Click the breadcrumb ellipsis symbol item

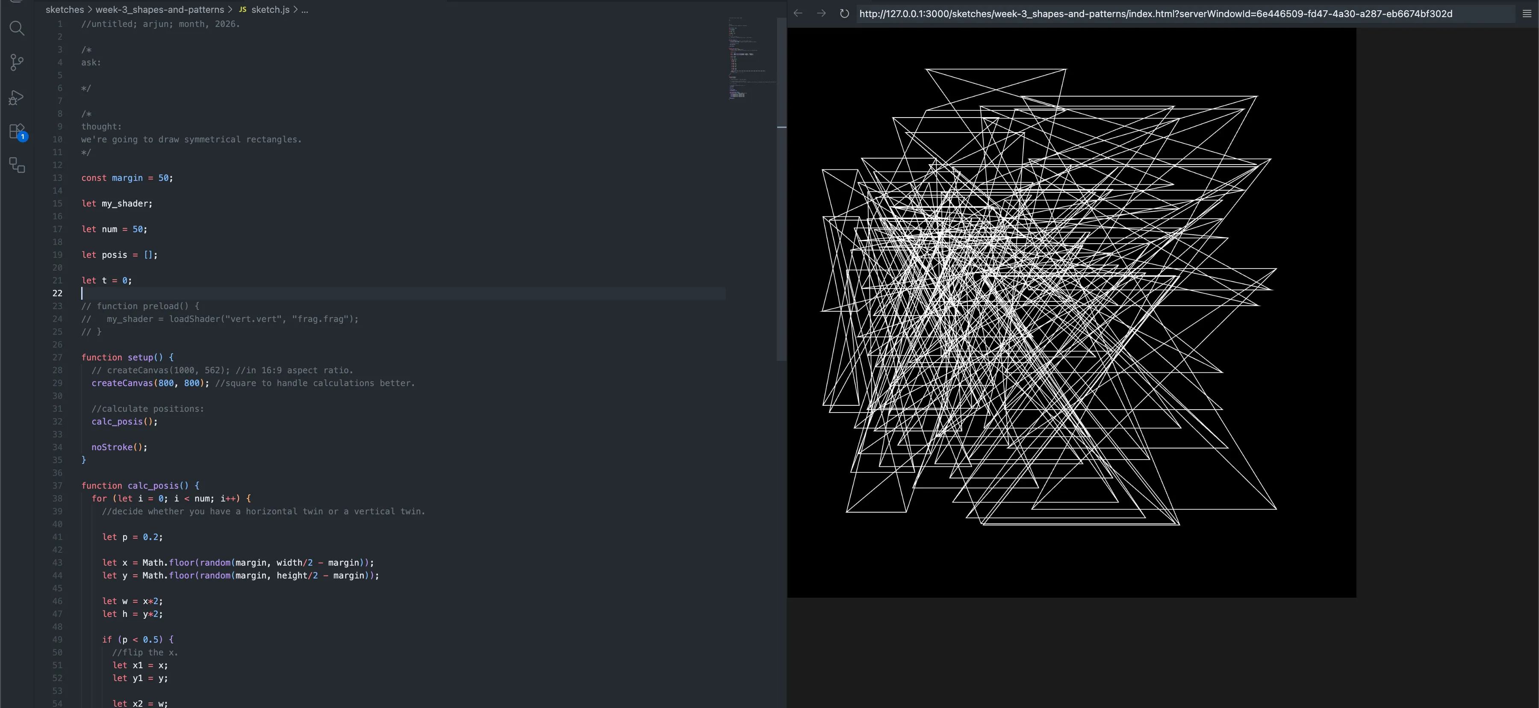pyautogui.click(x=305, y=9)
